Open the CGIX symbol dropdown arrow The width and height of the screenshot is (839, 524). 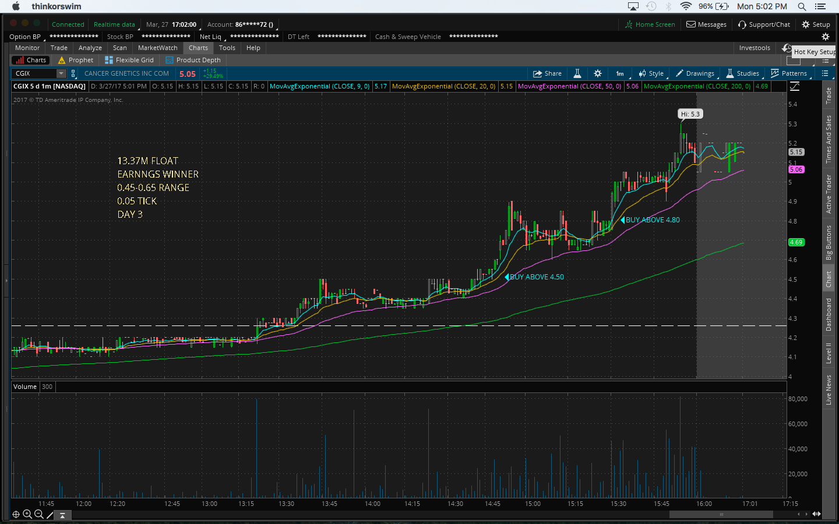[61, 73]
